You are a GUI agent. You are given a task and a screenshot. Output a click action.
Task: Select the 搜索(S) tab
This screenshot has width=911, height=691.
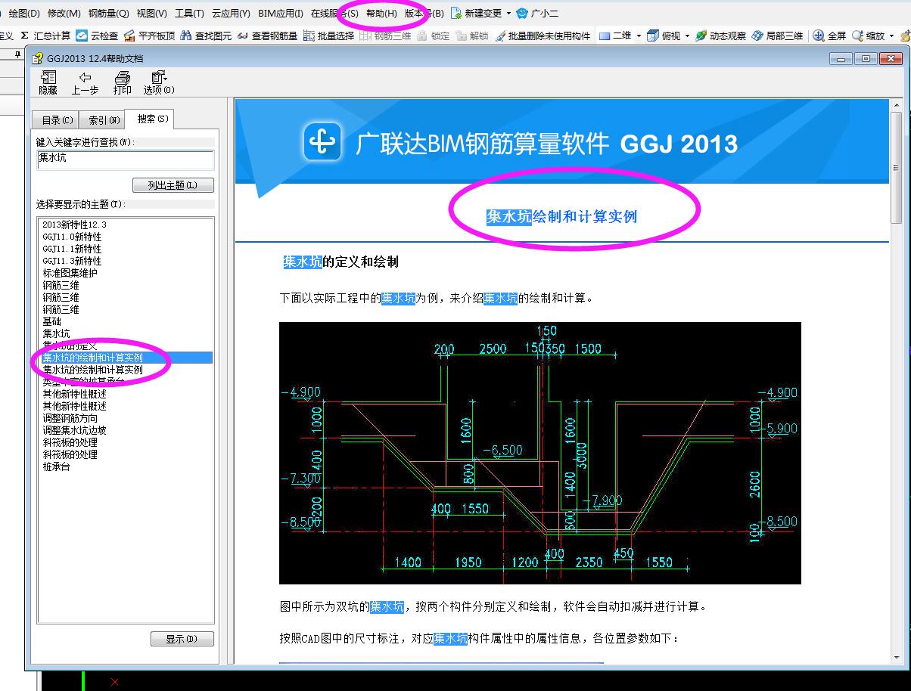pyautogui.click(x=151, y=119)
